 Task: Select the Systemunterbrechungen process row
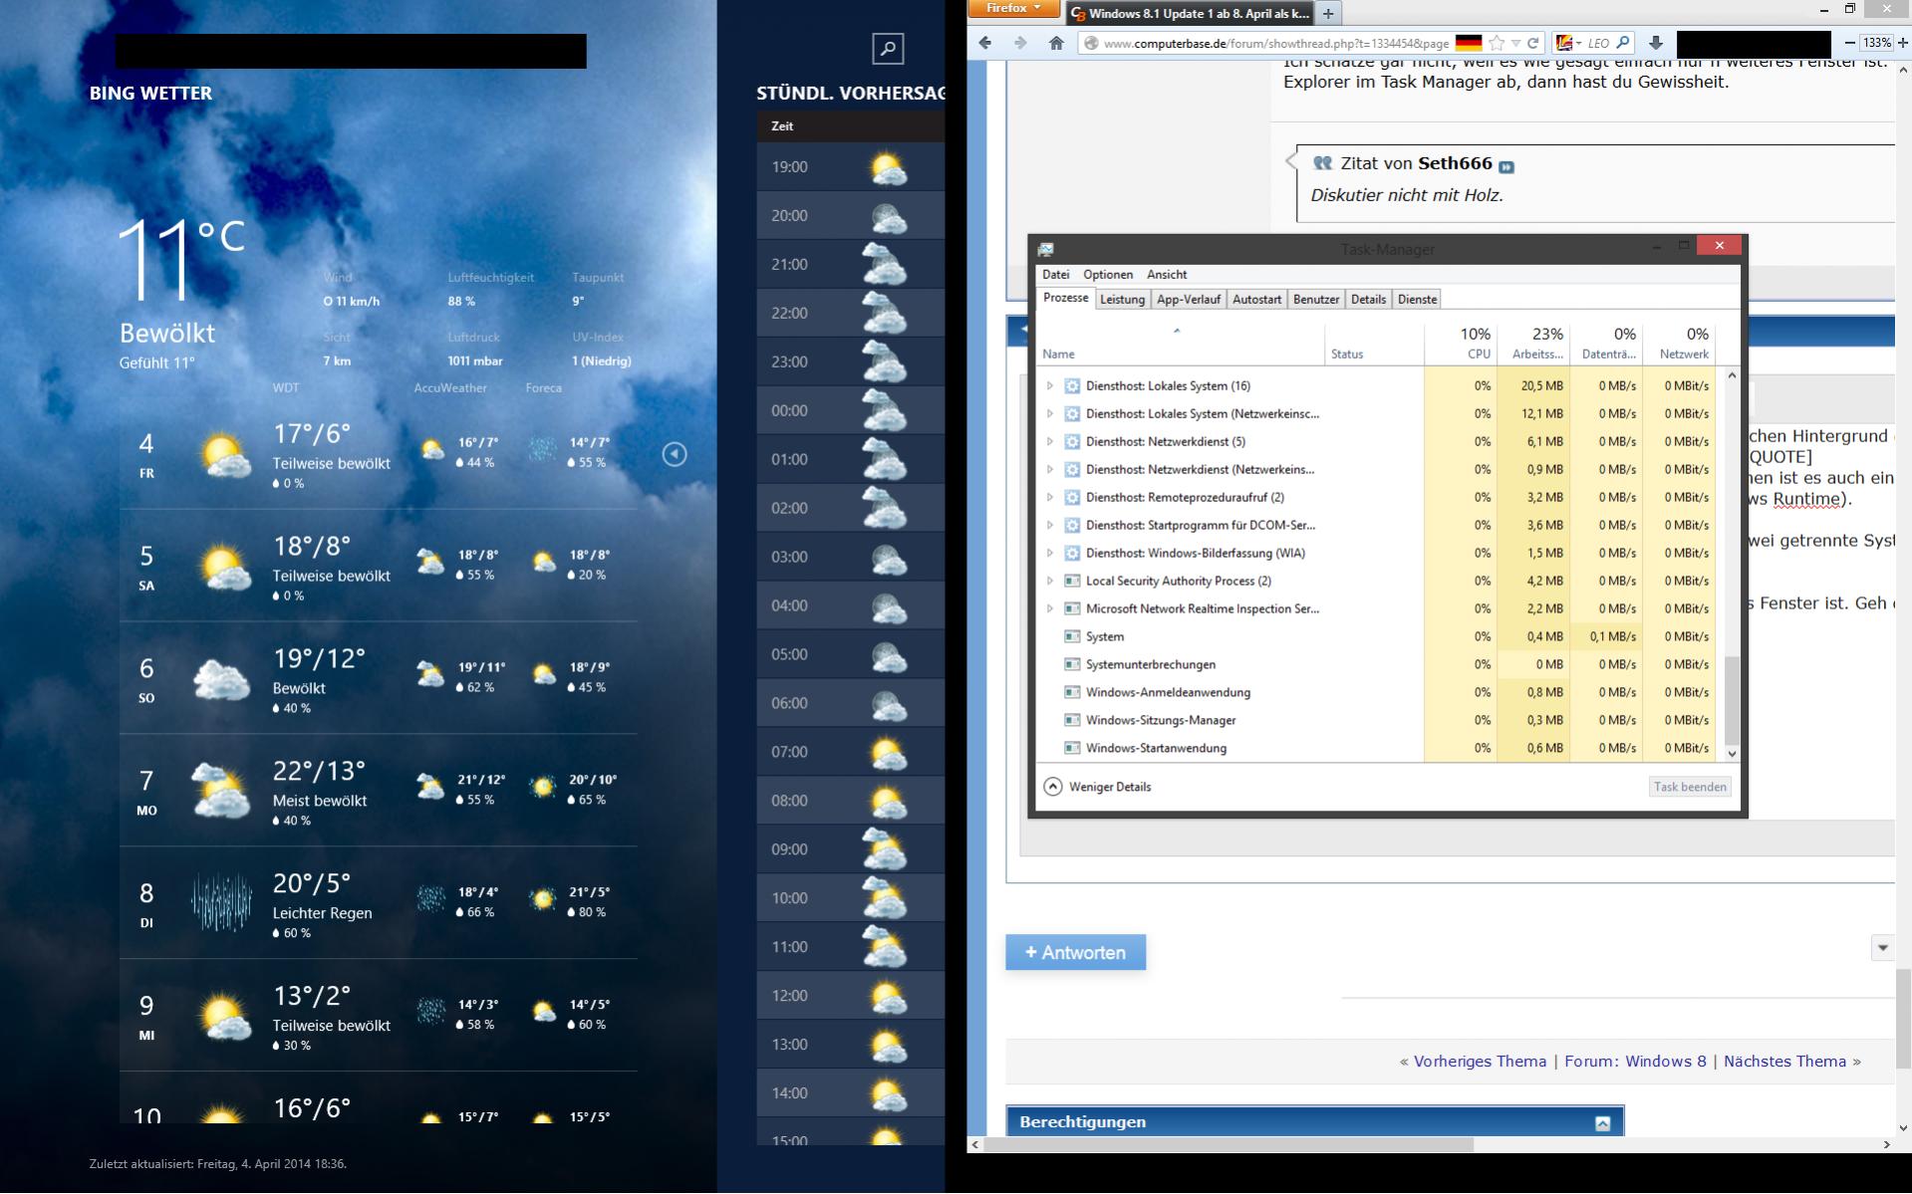[1378, 664]
